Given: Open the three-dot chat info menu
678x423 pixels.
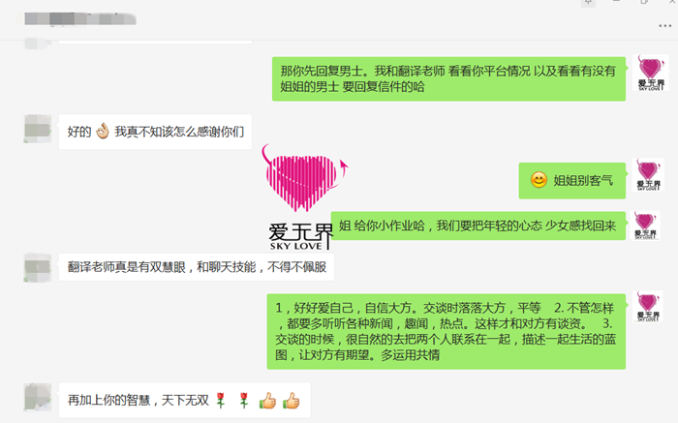Looking at the screenshot, I should (664, 26).
